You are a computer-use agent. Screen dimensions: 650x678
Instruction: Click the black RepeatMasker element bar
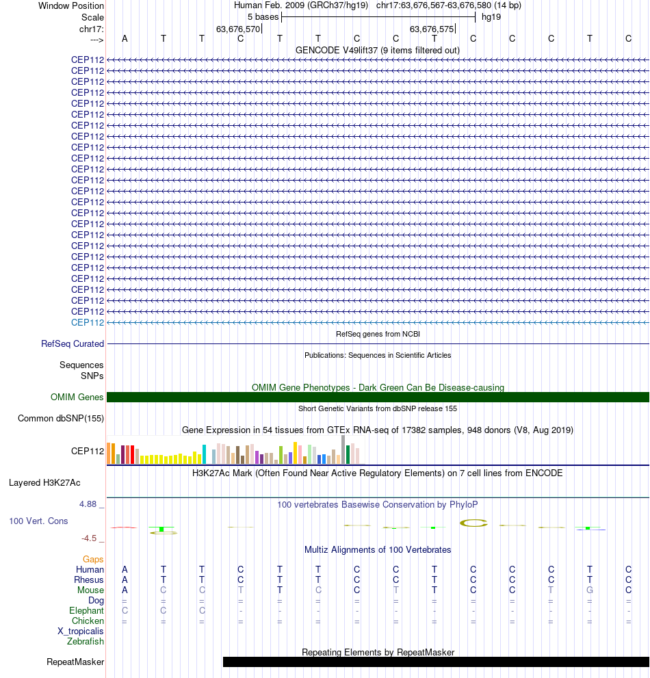pos(436,662)
